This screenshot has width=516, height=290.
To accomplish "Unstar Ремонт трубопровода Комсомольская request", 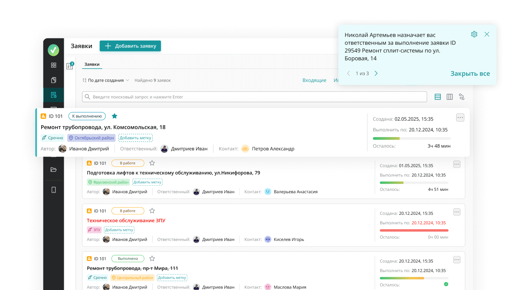I will pyautogui.click(x=114, y=116).
